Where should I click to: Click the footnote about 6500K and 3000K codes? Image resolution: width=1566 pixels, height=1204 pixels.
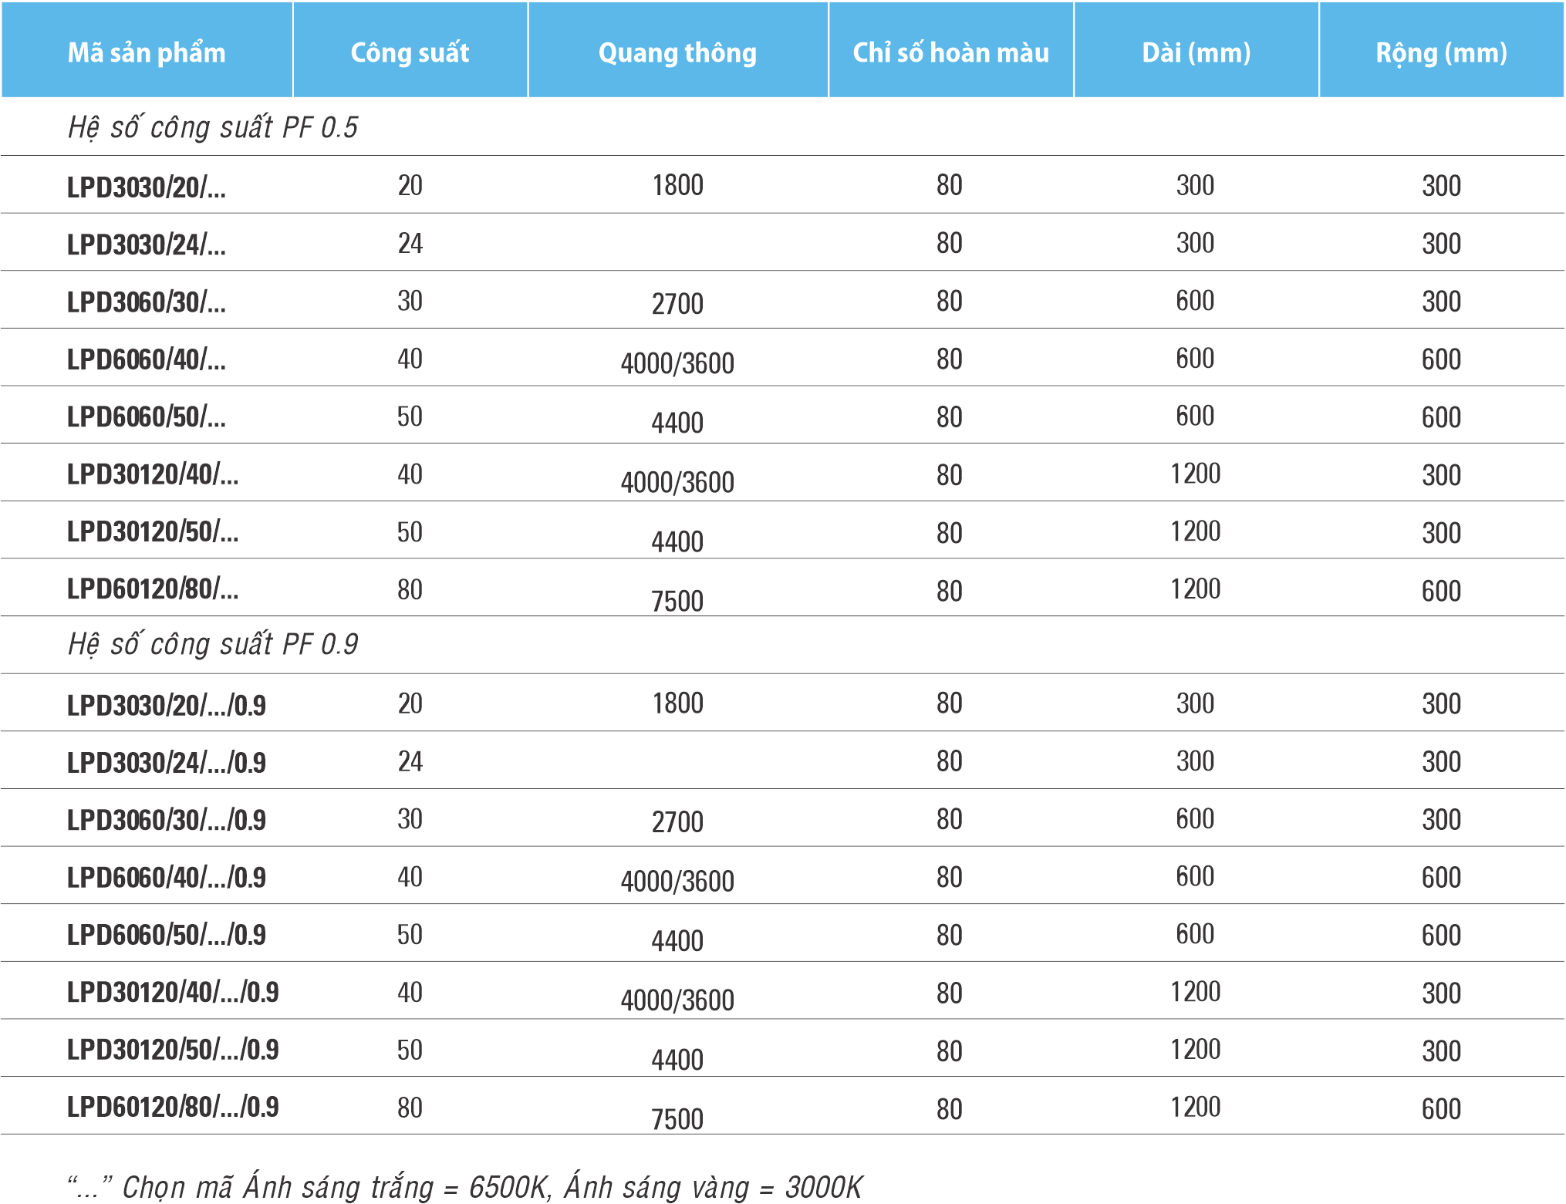click(x=465, y=1186)
